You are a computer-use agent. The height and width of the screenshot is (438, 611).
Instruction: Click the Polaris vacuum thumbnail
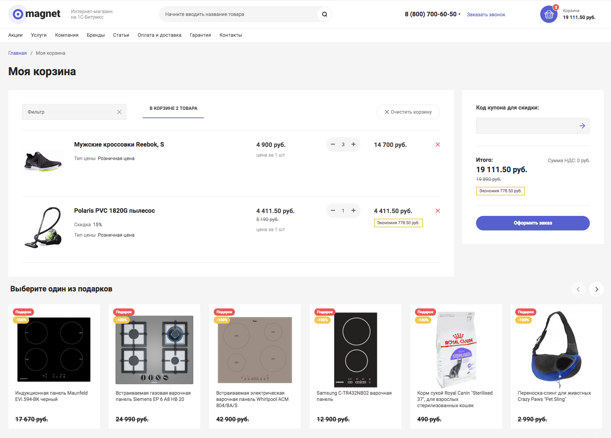coord(44,227)
